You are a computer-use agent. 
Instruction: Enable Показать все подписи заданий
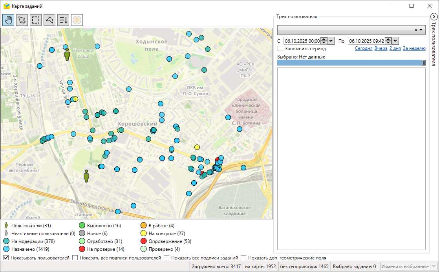point(167,258)
